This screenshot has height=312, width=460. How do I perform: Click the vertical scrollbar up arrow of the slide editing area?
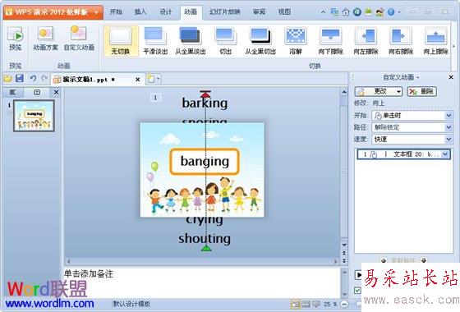pos(344,92)
